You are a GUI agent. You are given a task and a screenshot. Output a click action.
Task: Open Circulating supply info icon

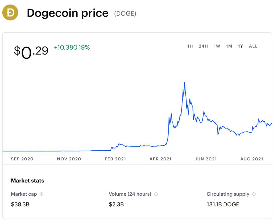[x=254, y=194]
